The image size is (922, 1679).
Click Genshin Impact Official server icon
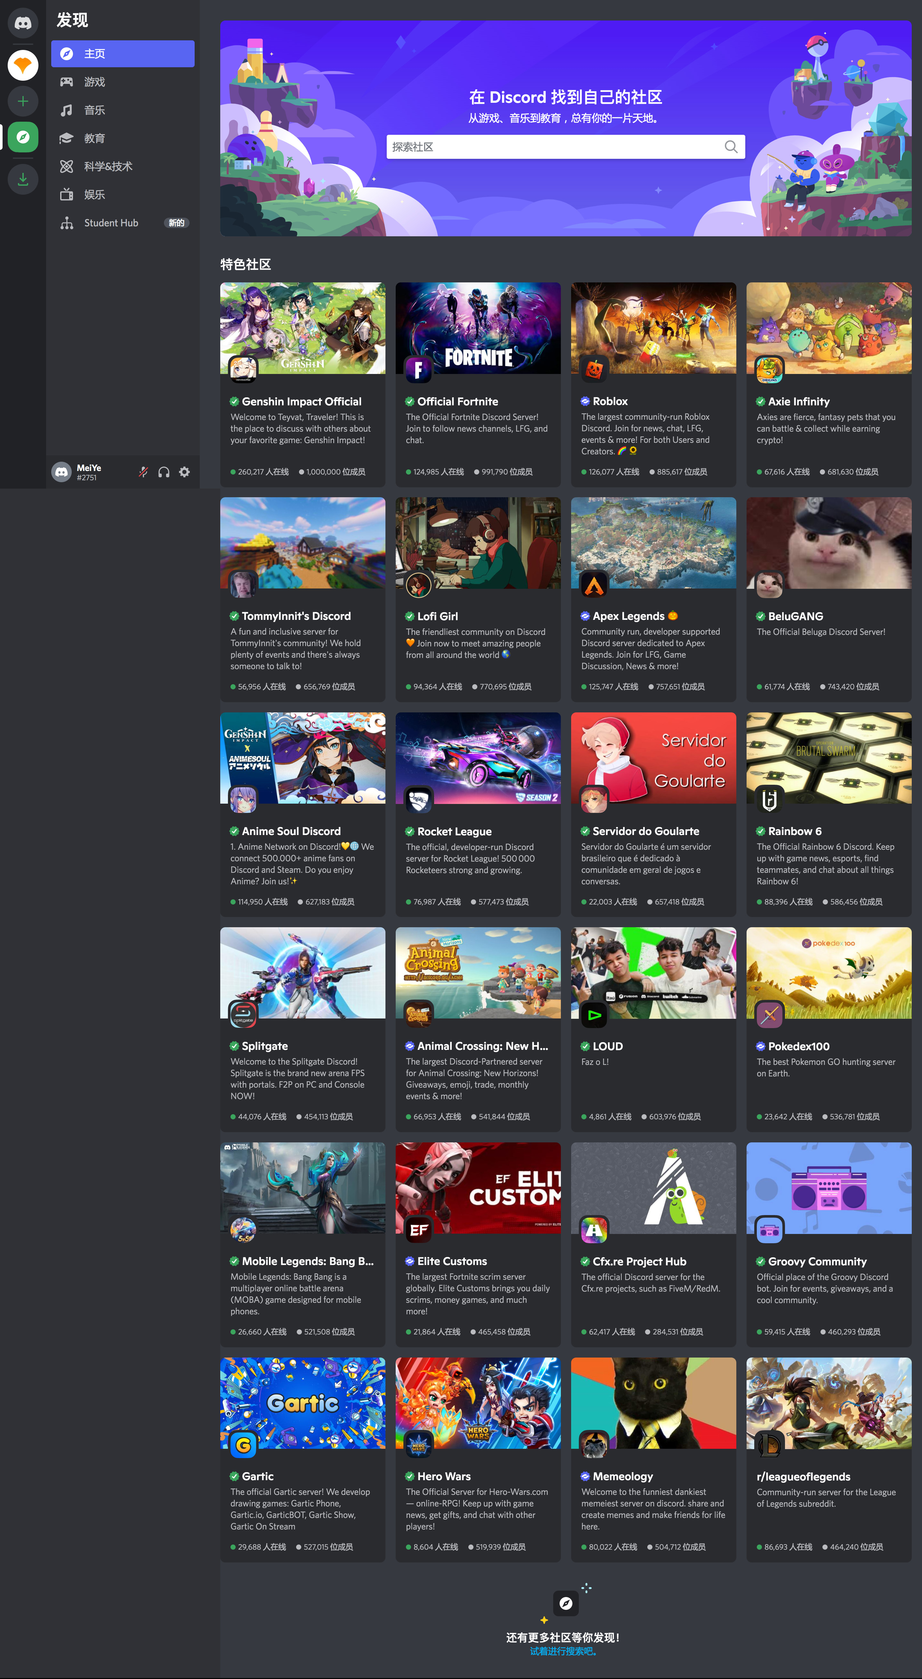(x=243, y=369)
